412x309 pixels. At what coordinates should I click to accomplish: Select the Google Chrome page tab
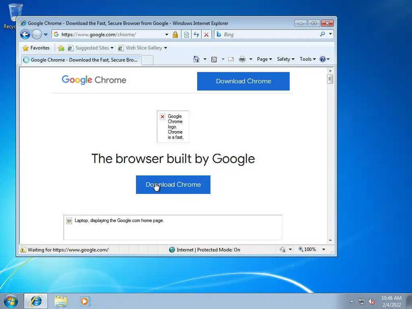point(81,60)
